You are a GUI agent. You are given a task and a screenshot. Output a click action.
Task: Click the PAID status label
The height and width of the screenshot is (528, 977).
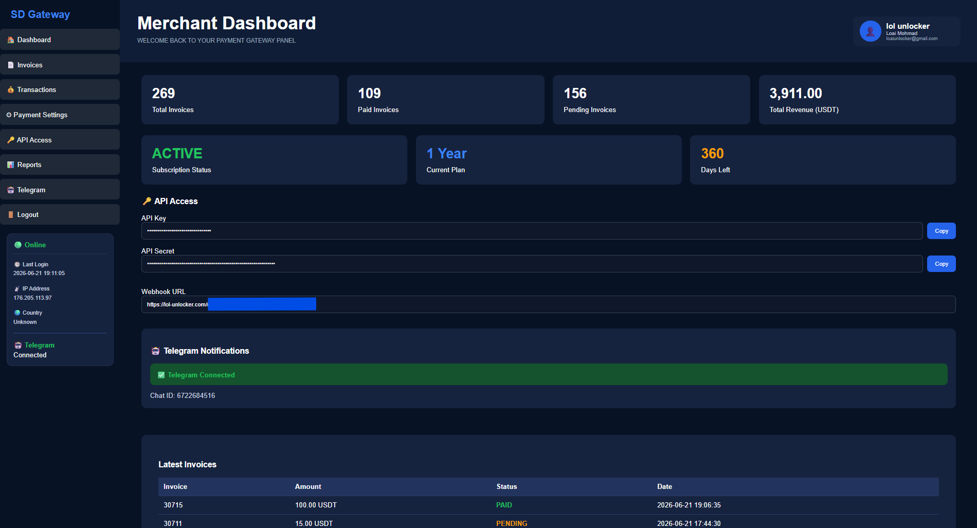[504, 505]
